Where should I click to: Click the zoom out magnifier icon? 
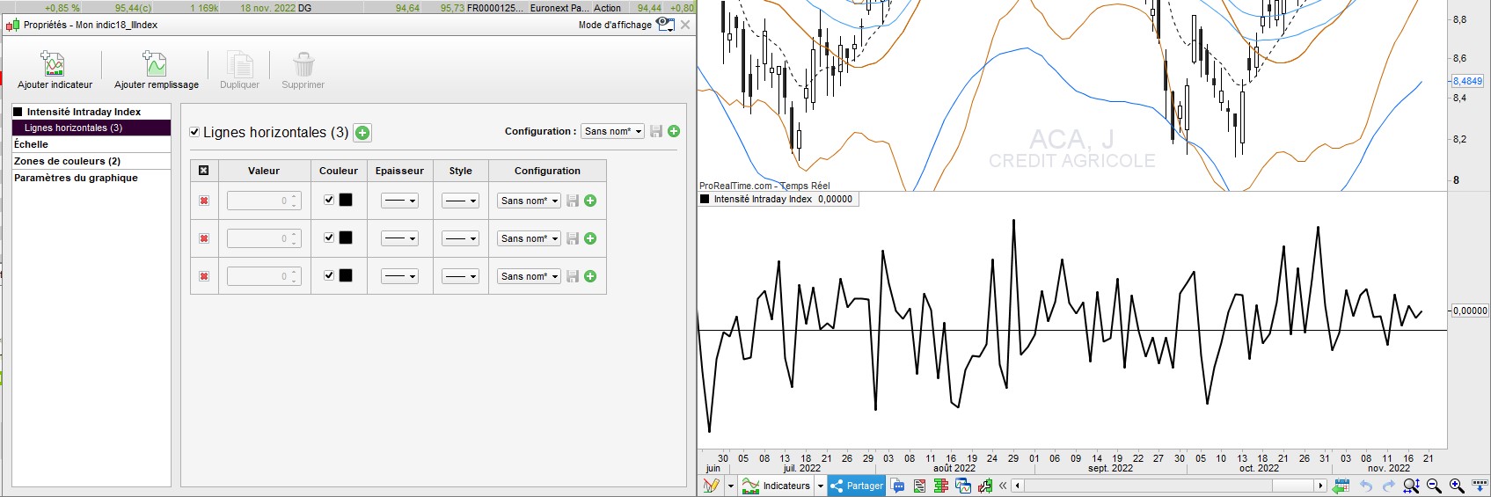tap(1434, 486)
